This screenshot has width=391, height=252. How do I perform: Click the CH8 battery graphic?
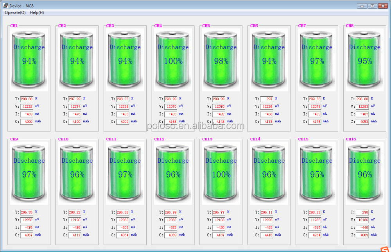365,60
